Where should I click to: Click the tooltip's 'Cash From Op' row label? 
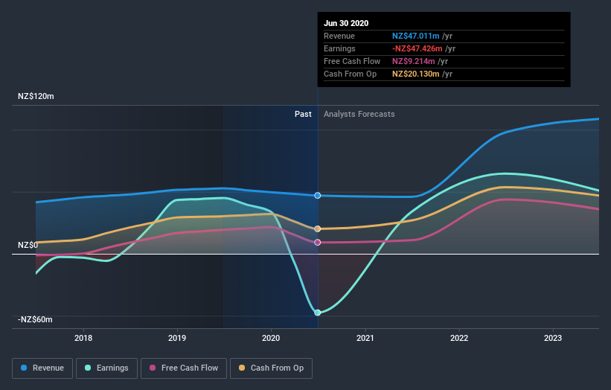[350, 74]
